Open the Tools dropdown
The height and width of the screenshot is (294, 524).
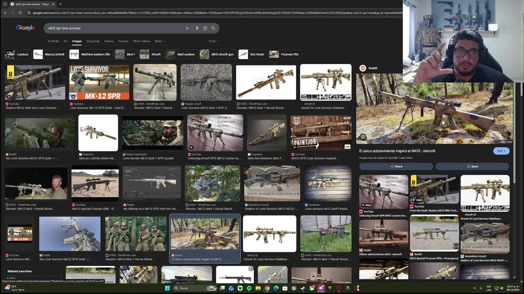click(213, 41)
